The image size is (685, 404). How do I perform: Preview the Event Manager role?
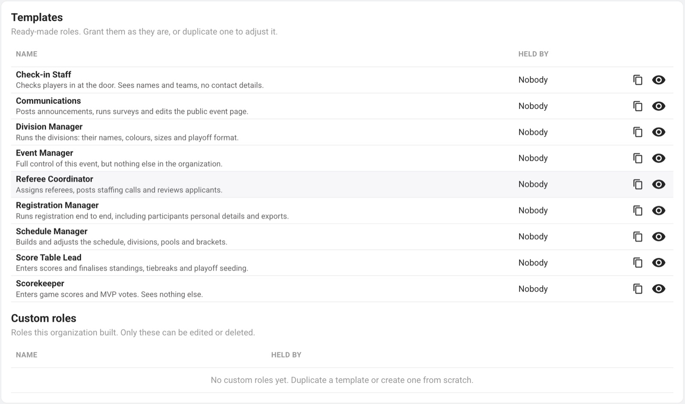tap(658, 158)
